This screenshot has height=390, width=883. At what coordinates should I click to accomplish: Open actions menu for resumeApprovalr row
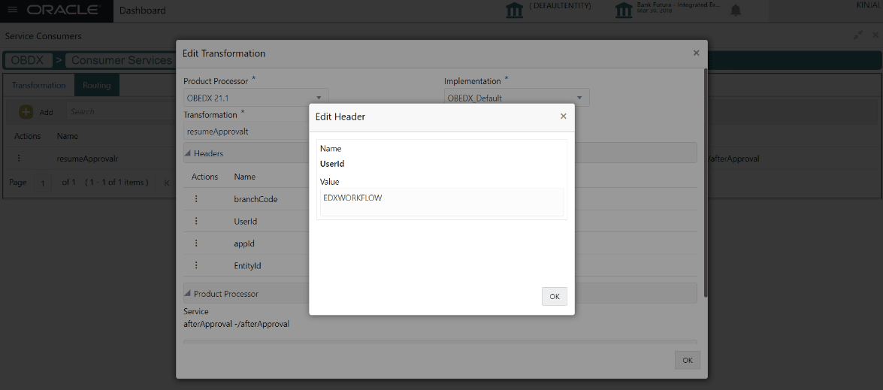tap(19, 159)
